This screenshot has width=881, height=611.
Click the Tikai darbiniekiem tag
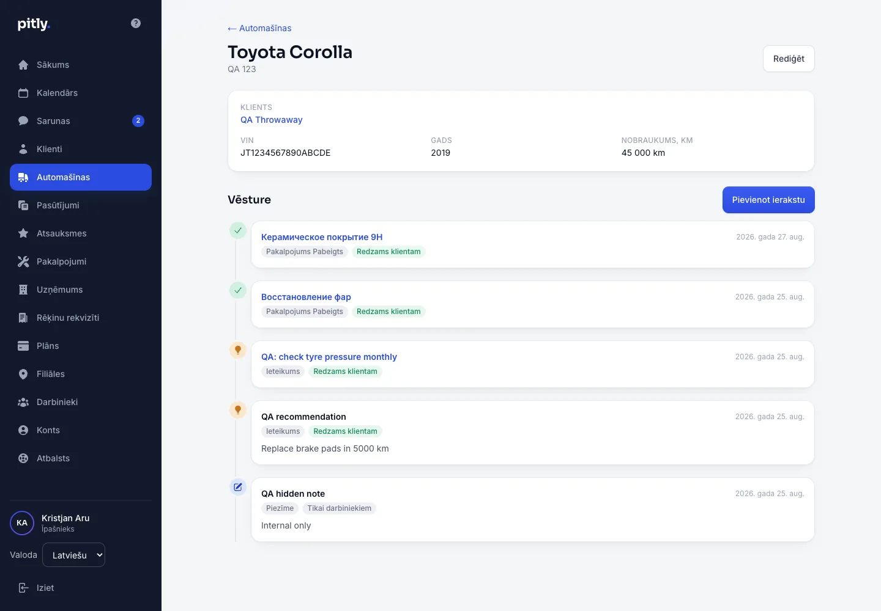339,508
